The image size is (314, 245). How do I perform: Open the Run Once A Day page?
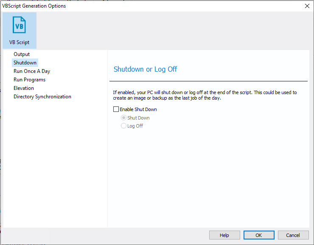[32, 71]
